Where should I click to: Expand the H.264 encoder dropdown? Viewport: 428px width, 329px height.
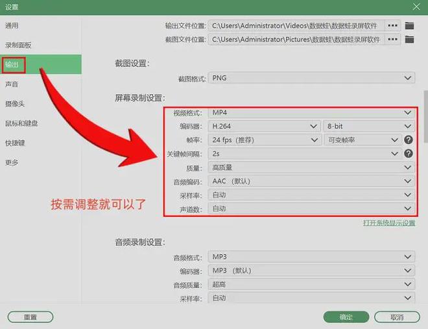[264, 126]
